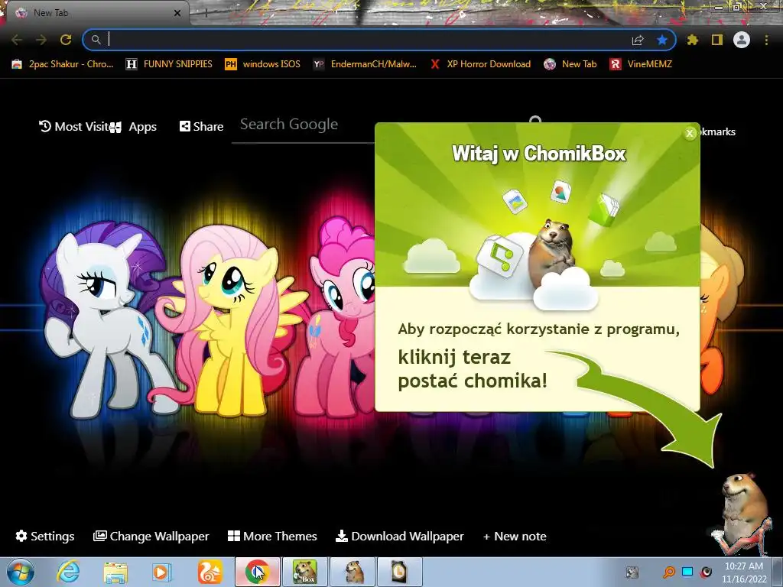
Task: Click the monitor network tray icon
Action: (x=687, y=572)
